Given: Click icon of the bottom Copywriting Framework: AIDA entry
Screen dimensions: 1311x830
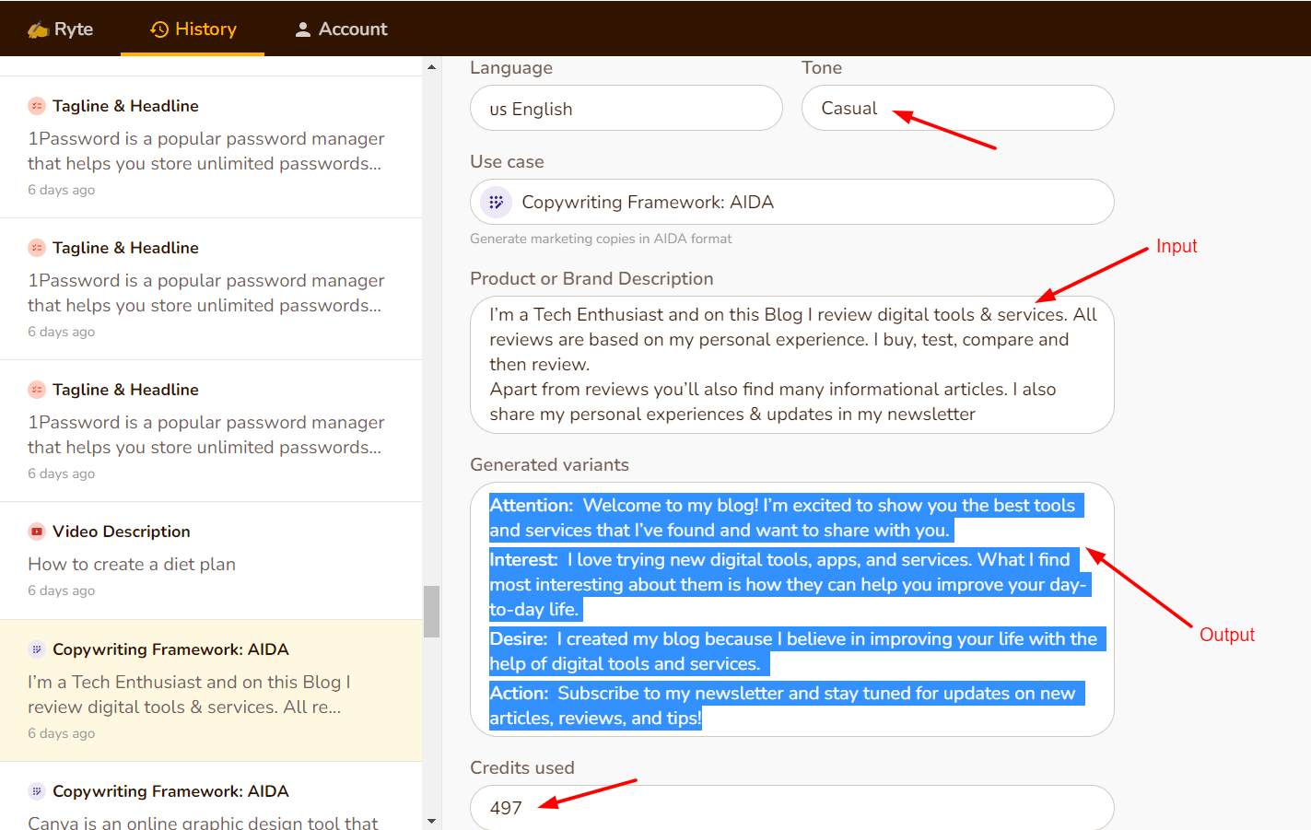Looking at the screenshot, I should click(37, 791).
